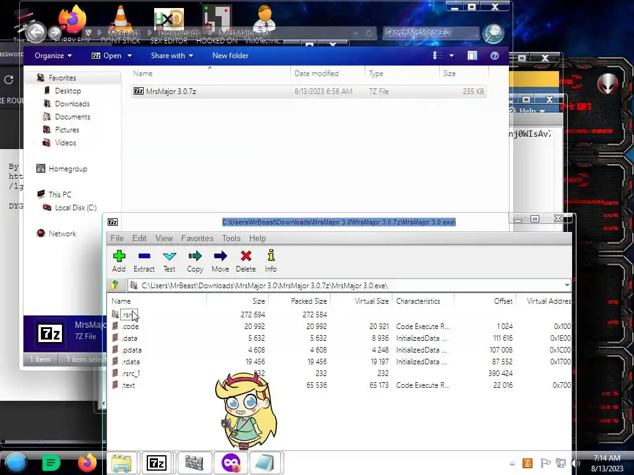This screenshot has height=475, width=634.
Task: Open the purple mask taskbar icon
Action: [x=230, y=463]
